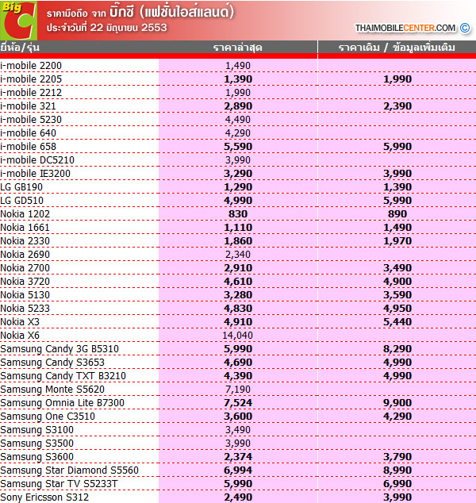476x503 pixels.
Task: Click the latest price 3,600 for Samsung One
Action: point(238,417)
